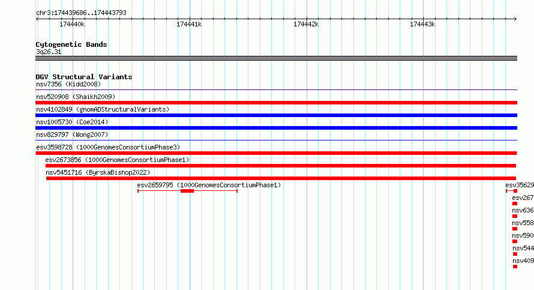Click the red square under nsv636
Viewport: 534px width, 290px height.
pyautogui.click(x=515, y=216)
